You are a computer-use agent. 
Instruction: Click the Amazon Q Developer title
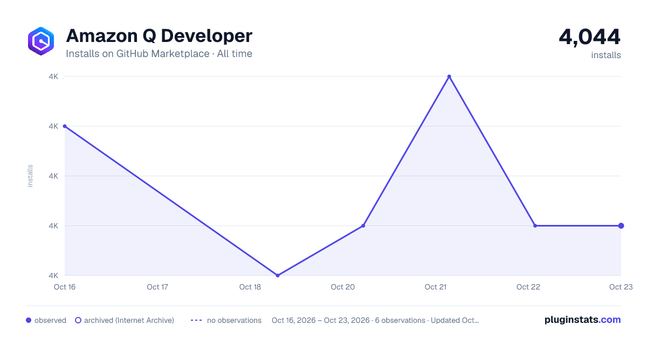point(159,36)
